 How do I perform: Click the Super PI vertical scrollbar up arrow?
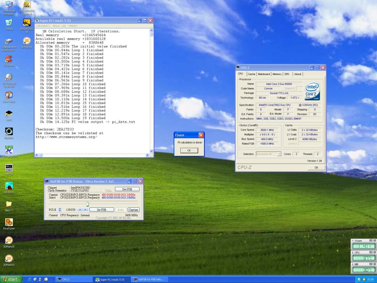click(151, 31)
